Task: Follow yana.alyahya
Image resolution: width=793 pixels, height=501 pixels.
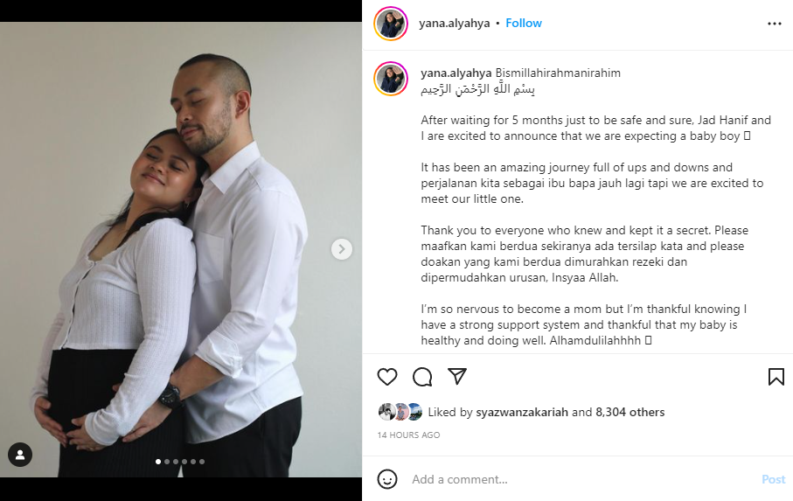Action: coord(524,24)
